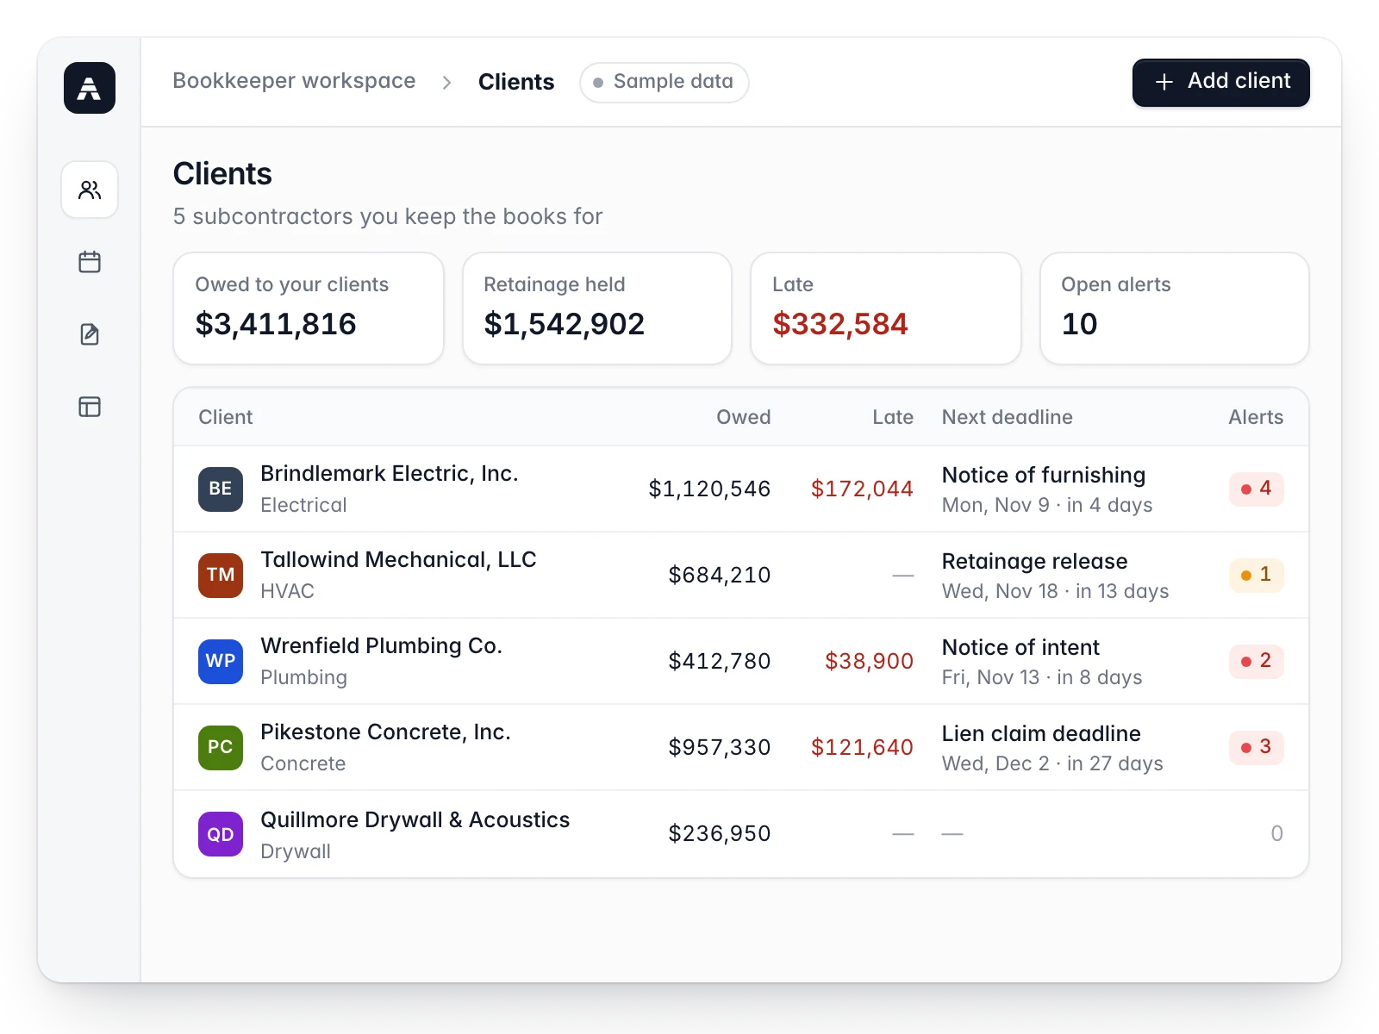
Task: Sort by the Owed column header
Action: 744,417
